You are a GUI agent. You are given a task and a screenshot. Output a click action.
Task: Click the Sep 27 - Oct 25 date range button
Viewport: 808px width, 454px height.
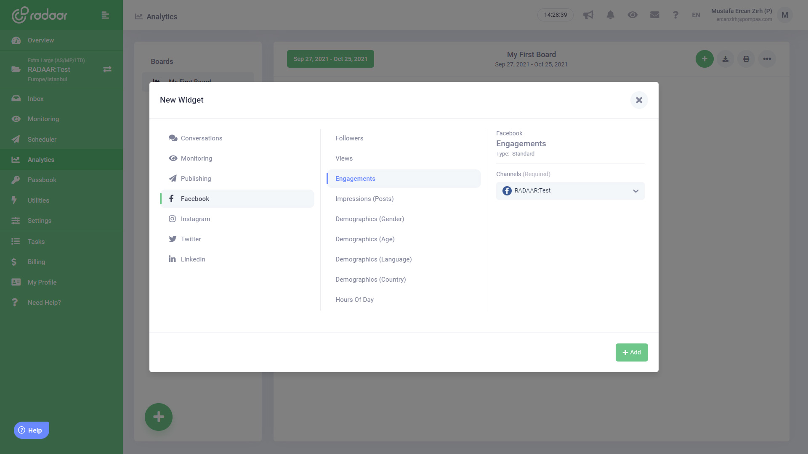tap(330, 59)
